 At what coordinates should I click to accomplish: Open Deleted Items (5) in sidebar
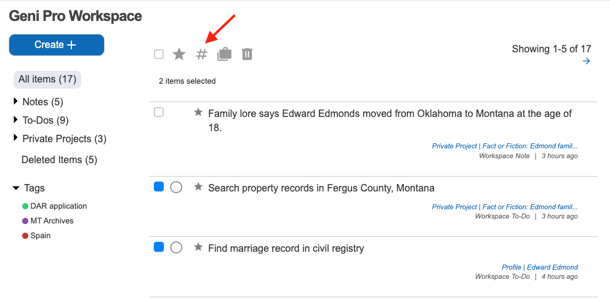click(59, 159)
